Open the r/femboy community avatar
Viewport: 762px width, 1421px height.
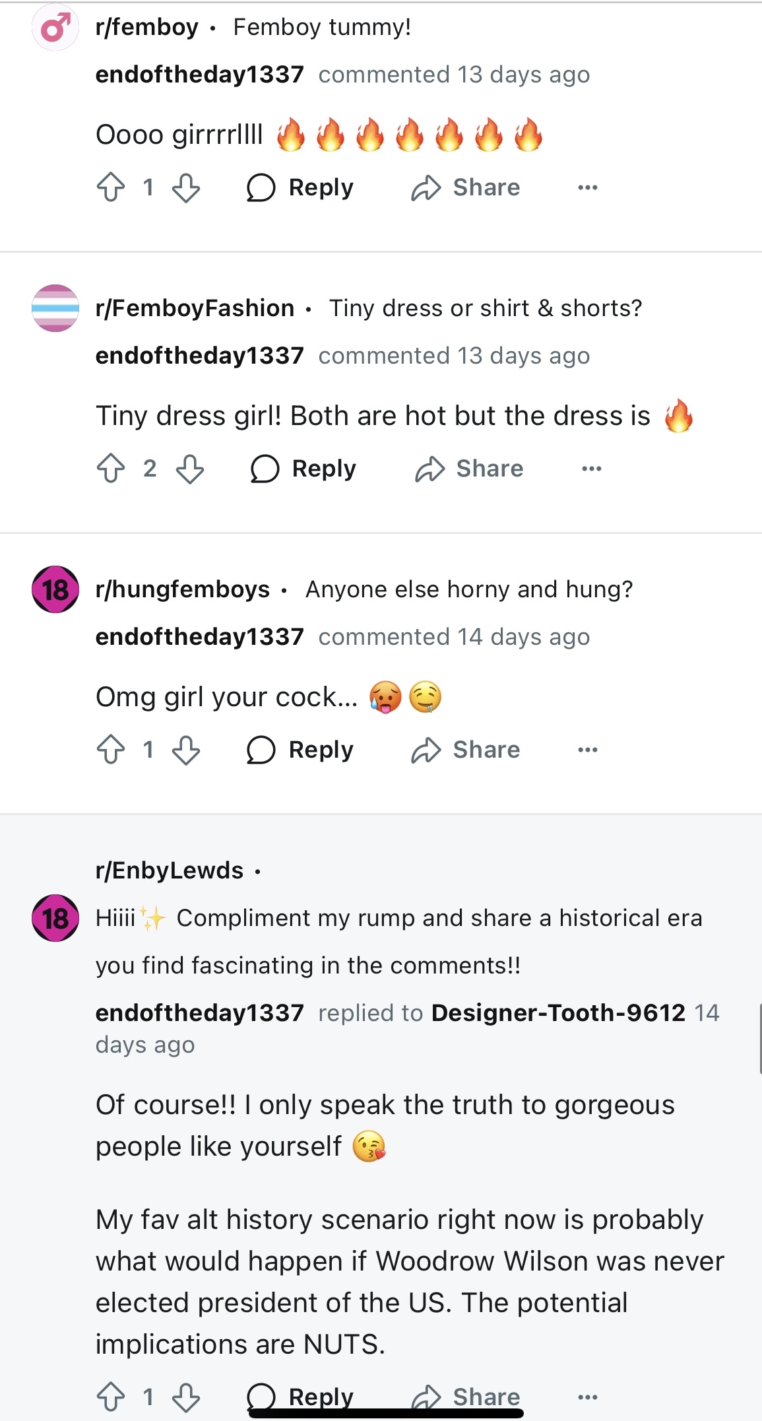pyautogui.click(x=55, y=28)
